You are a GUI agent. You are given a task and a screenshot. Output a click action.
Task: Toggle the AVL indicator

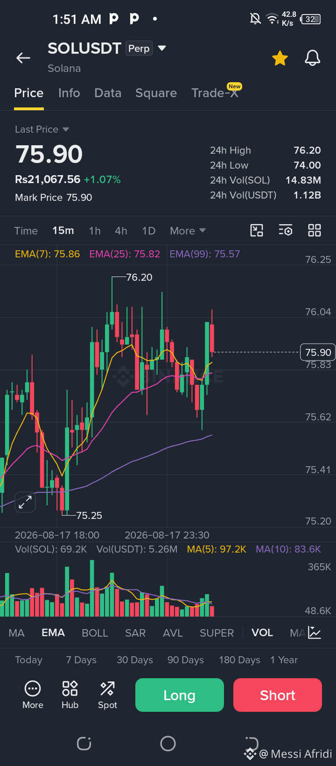[173, 633]
